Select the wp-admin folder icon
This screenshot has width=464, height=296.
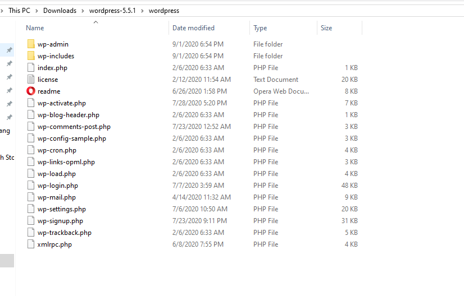pyautogui.click(x=31, y=44)
